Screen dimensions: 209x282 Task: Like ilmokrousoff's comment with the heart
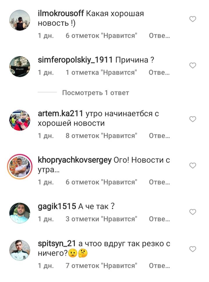193,19
